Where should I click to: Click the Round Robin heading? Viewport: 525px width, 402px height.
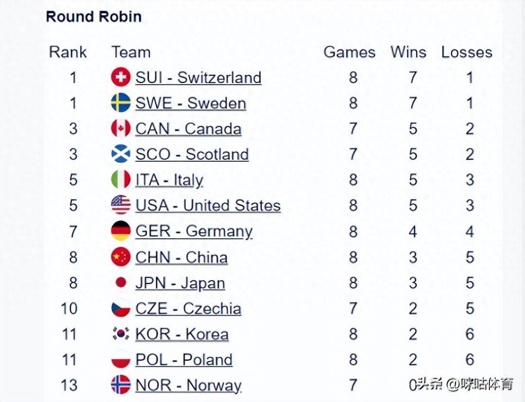(94, 17)
